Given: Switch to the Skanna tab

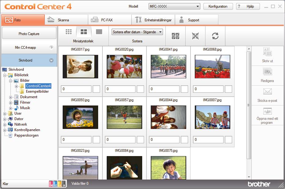Looking at the screenshot, I should pos(66,20).
